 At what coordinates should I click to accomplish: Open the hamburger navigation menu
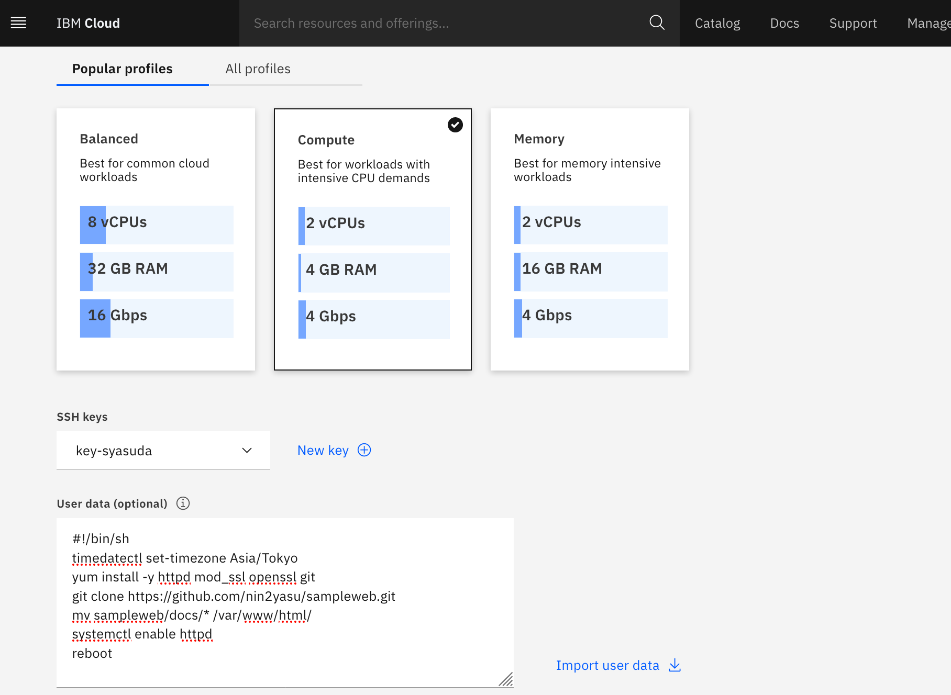click(18, 23)
